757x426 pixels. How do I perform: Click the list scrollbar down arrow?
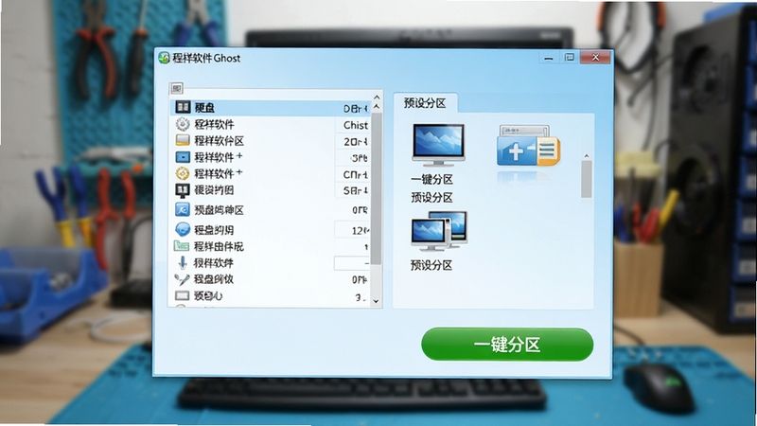coord(376,301)
